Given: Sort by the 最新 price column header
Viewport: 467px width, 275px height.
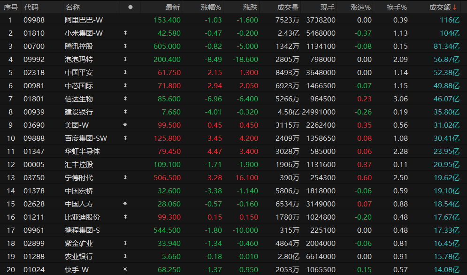Looking at the screenshot, I should click(173, 7).
